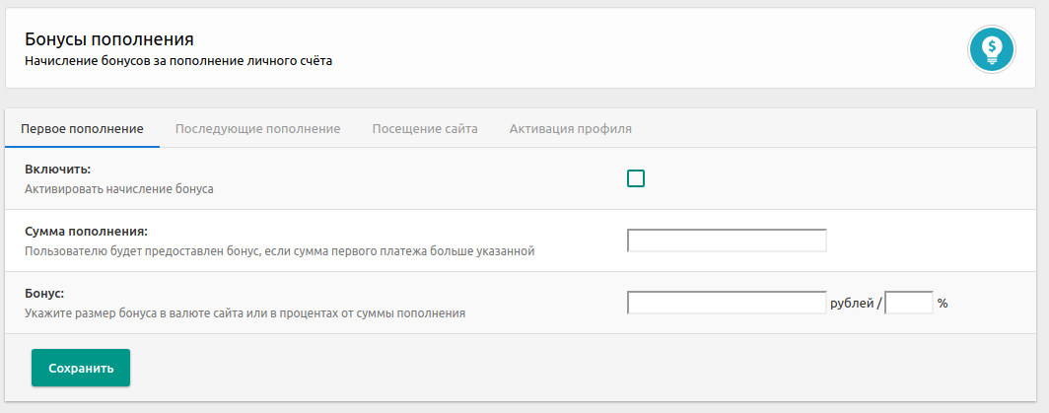
Task: Select the Посещение сайта tab
Action: (x=425, y=129)
